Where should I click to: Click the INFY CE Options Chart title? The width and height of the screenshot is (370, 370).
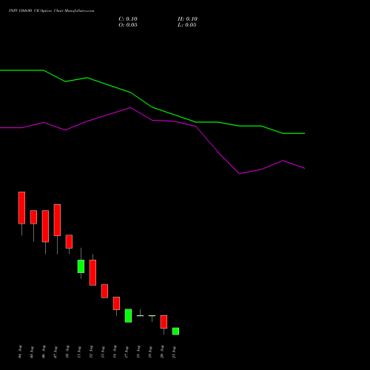52,11
